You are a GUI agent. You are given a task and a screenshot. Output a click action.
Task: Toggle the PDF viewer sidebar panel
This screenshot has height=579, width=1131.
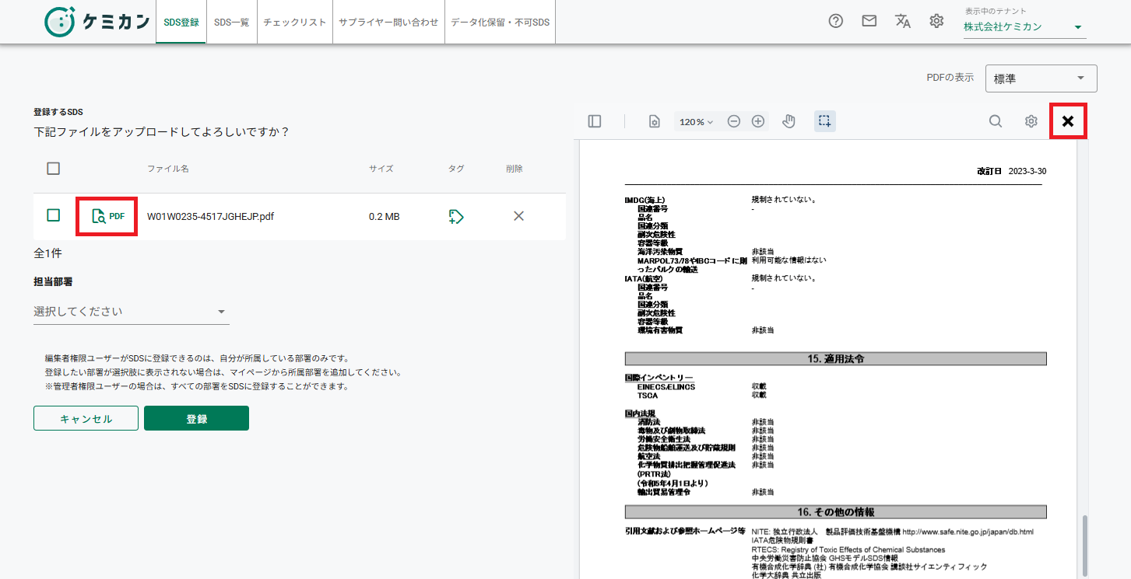[595, 121]
